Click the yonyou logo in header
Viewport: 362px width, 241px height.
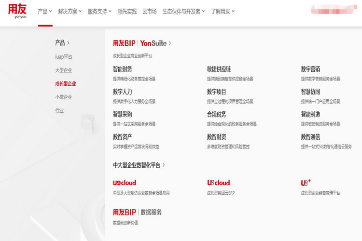point(17,11)
